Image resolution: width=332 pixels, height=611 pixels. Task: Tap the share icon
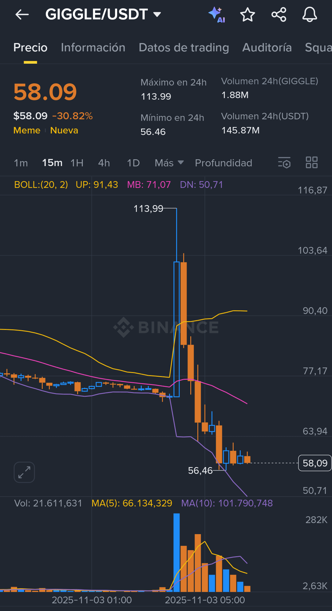[279, 15]
